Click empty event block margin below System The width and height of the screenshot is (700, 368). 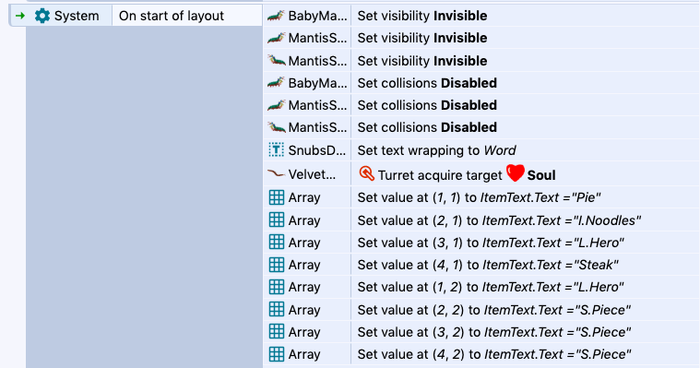[144, 196]
